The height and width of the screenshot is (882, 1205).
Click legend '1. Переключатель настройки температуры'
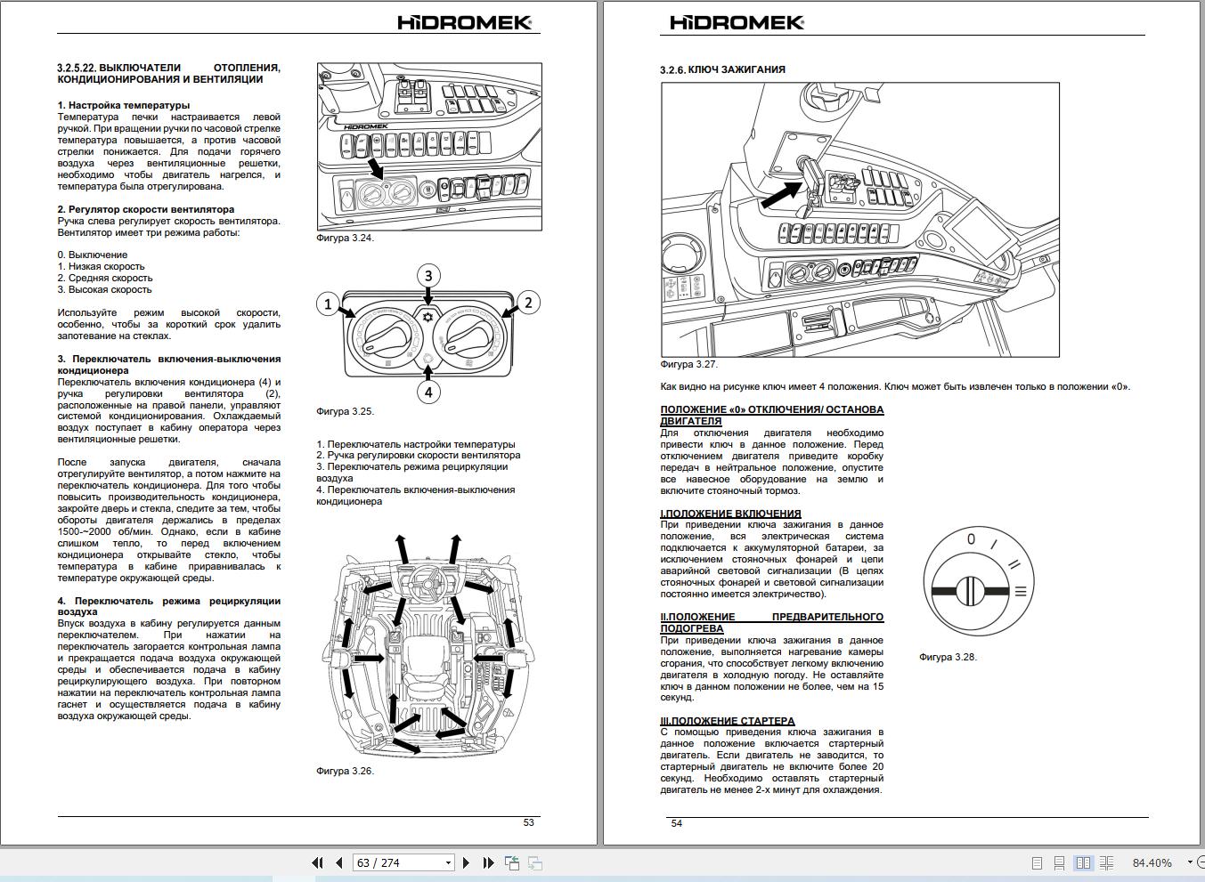(416, 444)
